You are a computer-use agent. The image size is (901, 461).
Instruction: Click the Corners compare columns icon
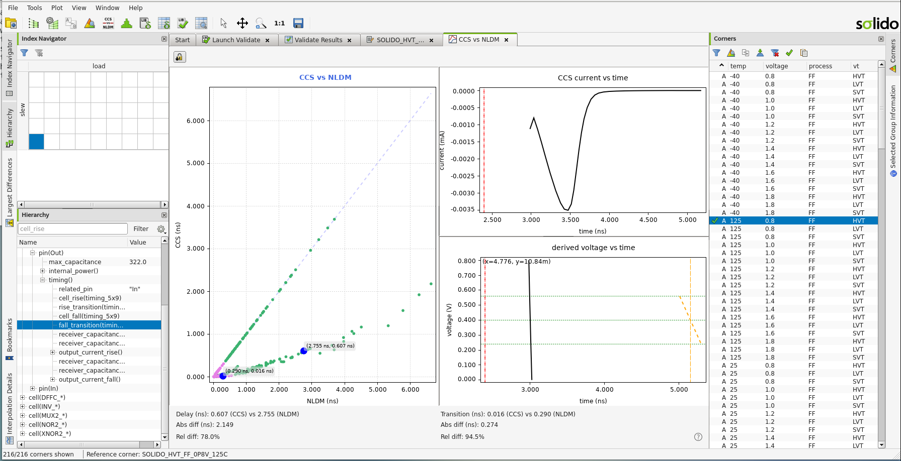click(746, 53)
